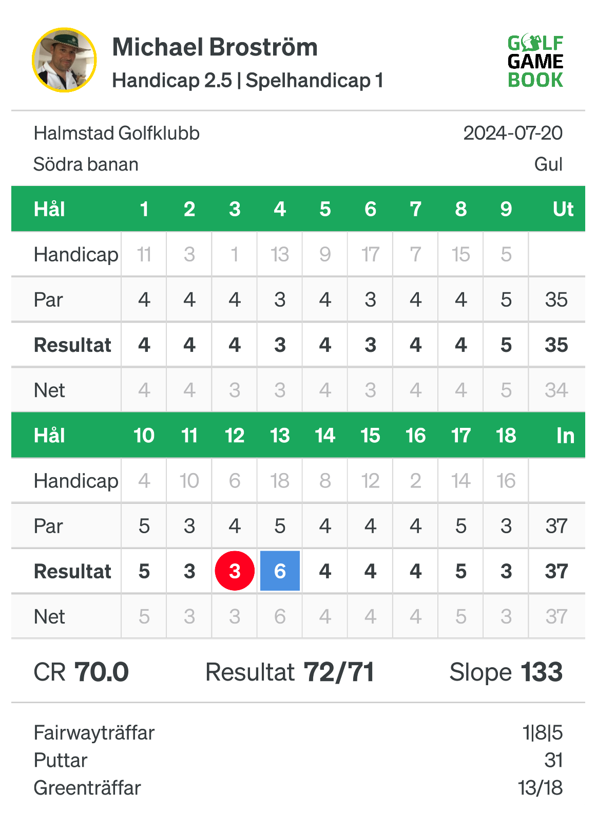596x829 pixels.
Task: Click Halmstad Golfklubb course name
Action: (x=117, y=134)
